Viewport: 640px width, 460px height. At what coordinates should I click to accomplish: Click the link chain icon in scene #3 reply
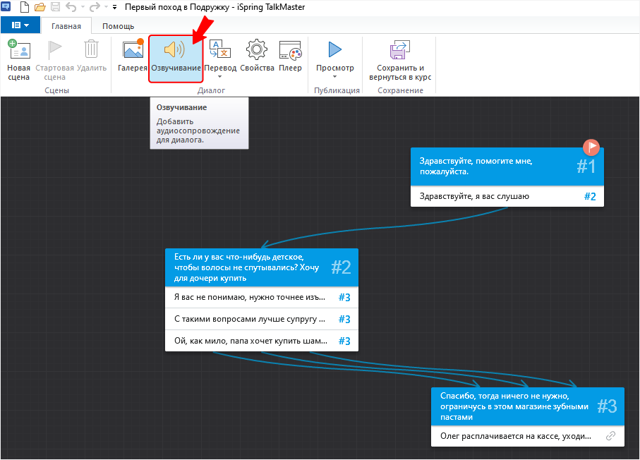click(610, 436)
